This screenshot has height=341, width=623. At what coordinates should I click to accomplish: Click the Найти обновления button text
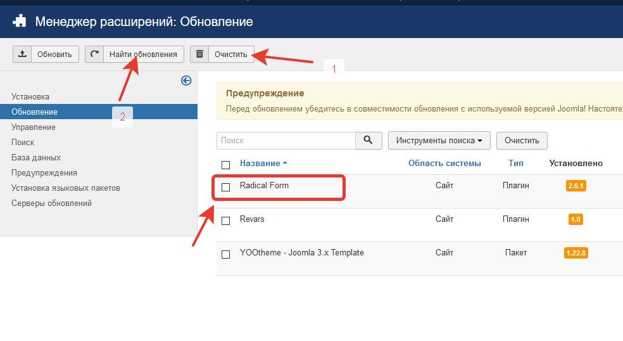click(143, 55)
